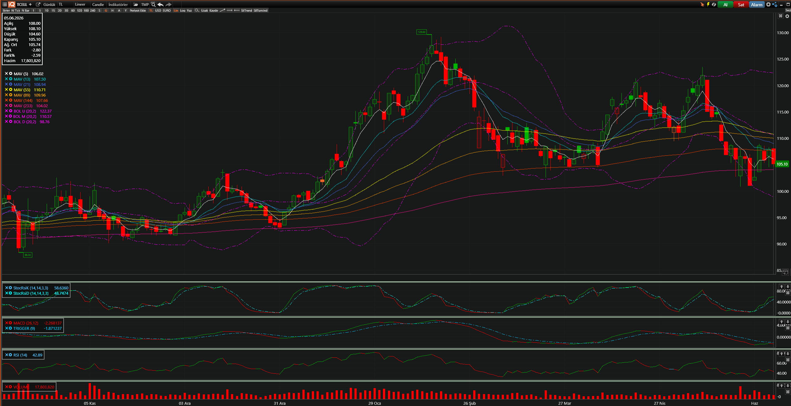
Task: Click the yellow lightning bolt icon
Action: click(708, 4)
